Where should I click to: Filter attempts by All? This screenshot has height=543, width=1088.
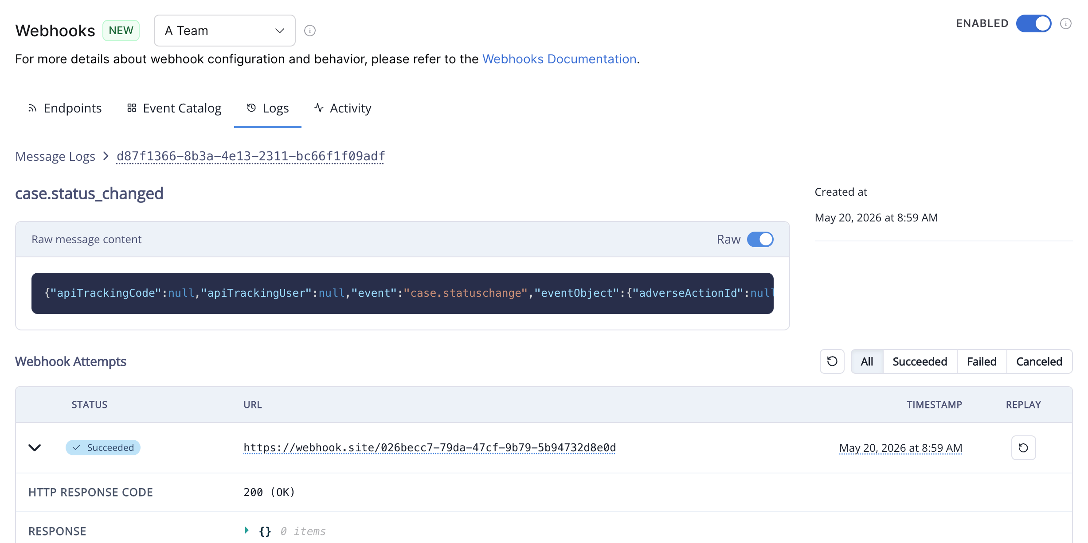tap(867, 361)
